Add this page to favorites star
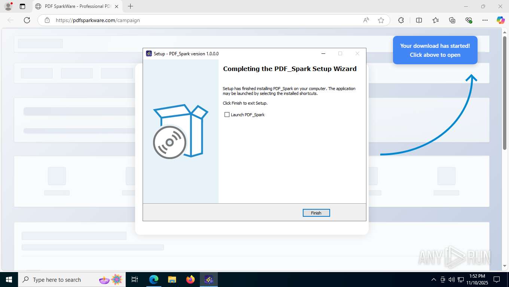The height and width of the screenshot is (287, 509). click(x=381, y=20)
